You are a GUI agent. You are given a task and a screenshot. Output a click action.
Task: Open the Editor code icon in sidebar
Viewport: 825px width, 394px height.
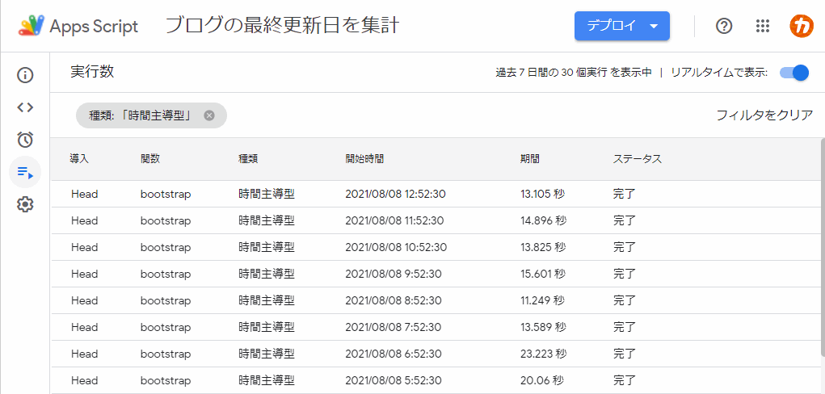pyautogui.click(x=25, y=107)
